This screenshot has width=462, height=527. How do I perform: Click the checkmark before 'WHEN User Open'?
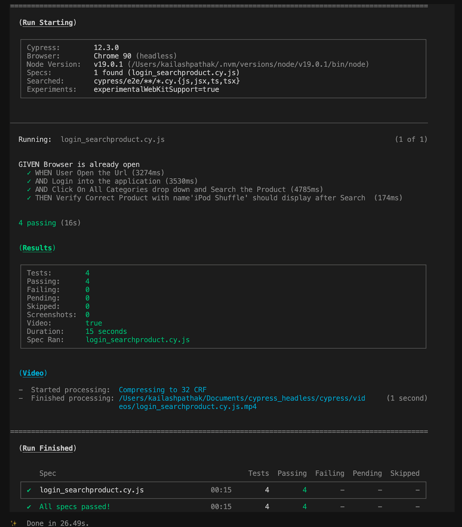coord(29,173)
